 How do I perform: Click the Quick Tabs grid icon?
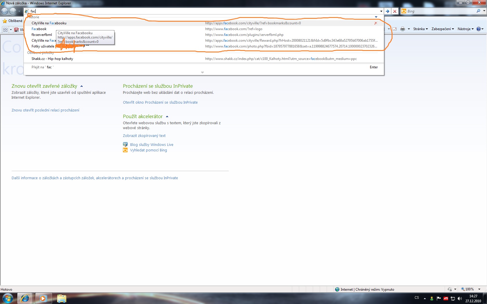pos(5,30)
